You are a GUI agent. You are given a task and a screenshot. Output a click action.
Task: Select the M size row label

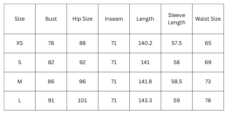coord(20,82)
